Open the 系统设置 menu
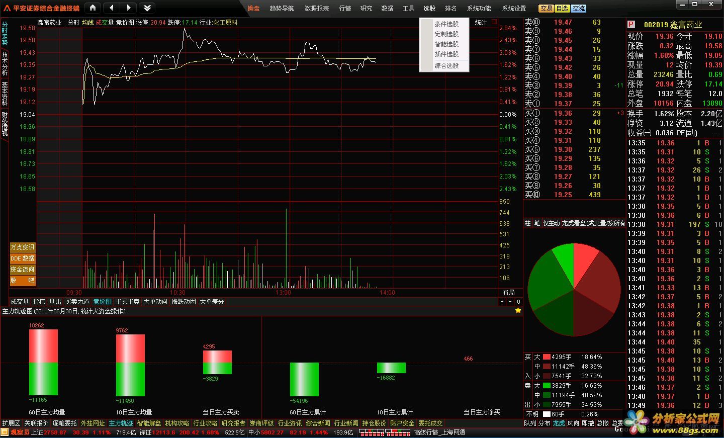724x438 pixels. (514, 8)
